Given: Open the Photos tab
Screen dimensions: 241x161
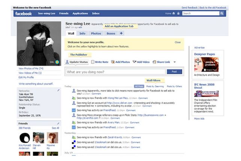Looking at the screenshot, I should click(96, 33).
